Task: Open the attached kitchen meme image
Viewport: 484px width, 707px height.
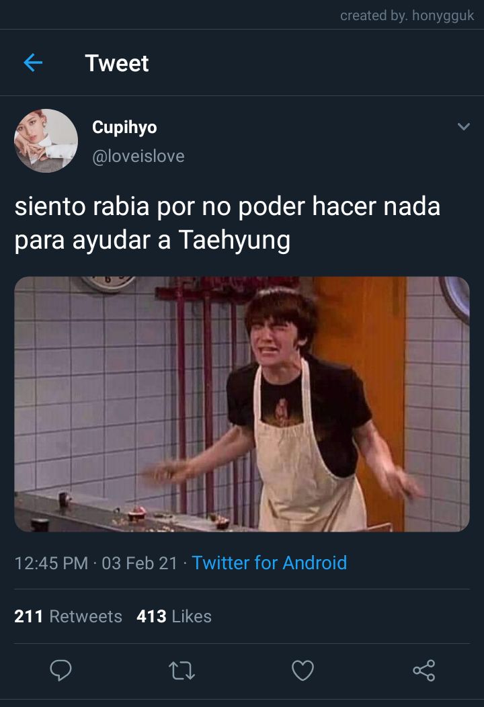Action: [x=242, y=404]
